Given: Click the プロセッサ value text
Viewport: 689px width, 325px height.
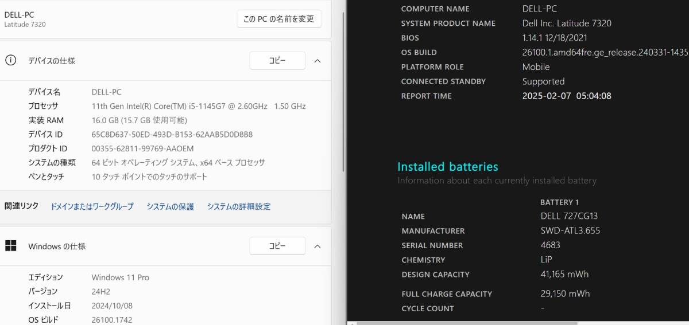Looking at the screenshot, I should click(199, 106).
